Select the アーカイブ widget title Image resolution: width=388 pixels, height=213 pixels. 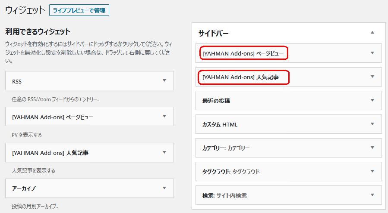[x=24, y=188]
